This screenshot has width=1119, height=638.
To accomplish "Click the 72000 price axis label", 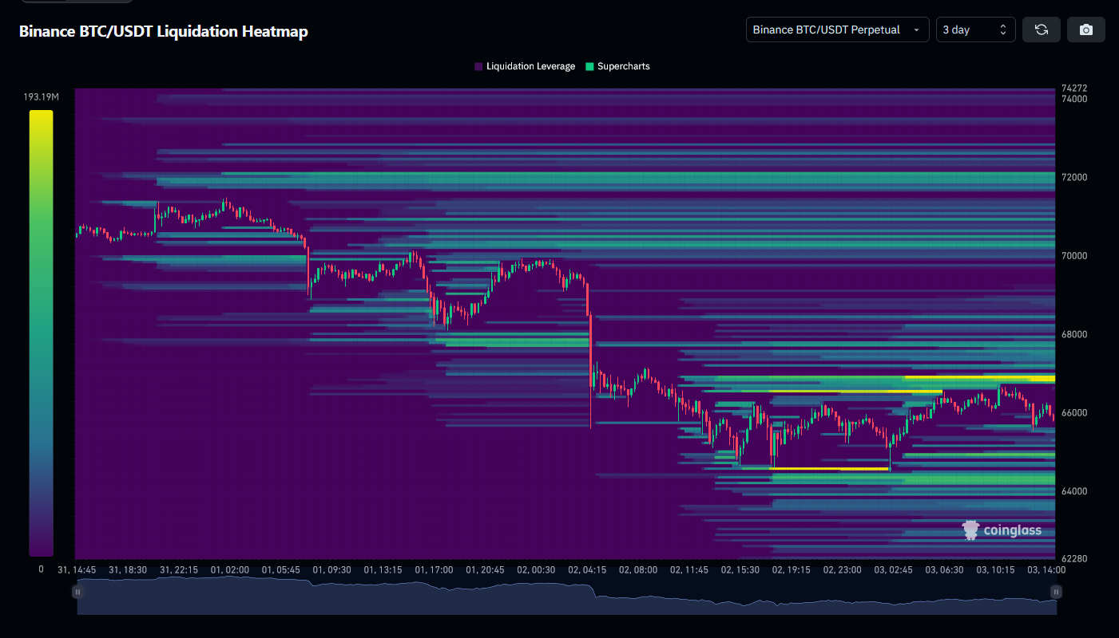I will [1074, 177].
